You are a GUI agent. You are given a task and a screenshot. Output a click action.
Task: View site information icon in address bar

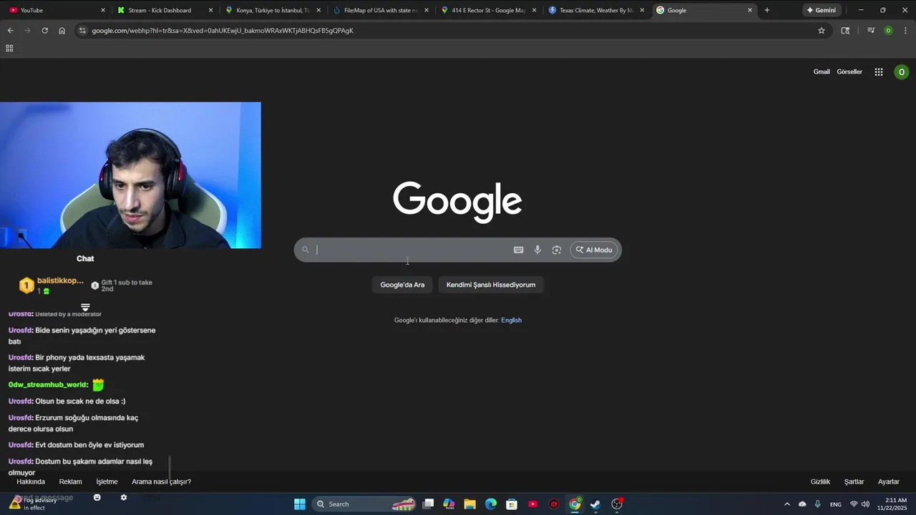[82, 31]
